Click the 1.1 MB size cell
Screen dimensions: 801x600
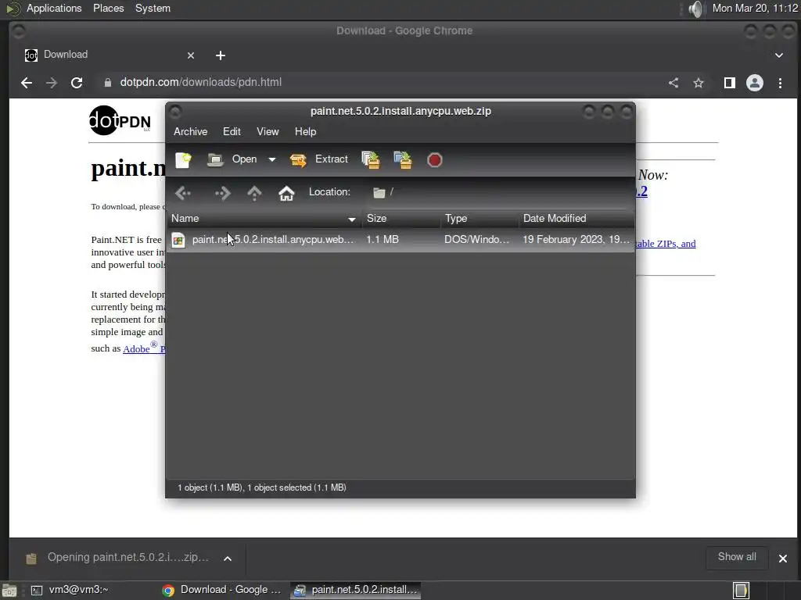[x=382, y=240]
